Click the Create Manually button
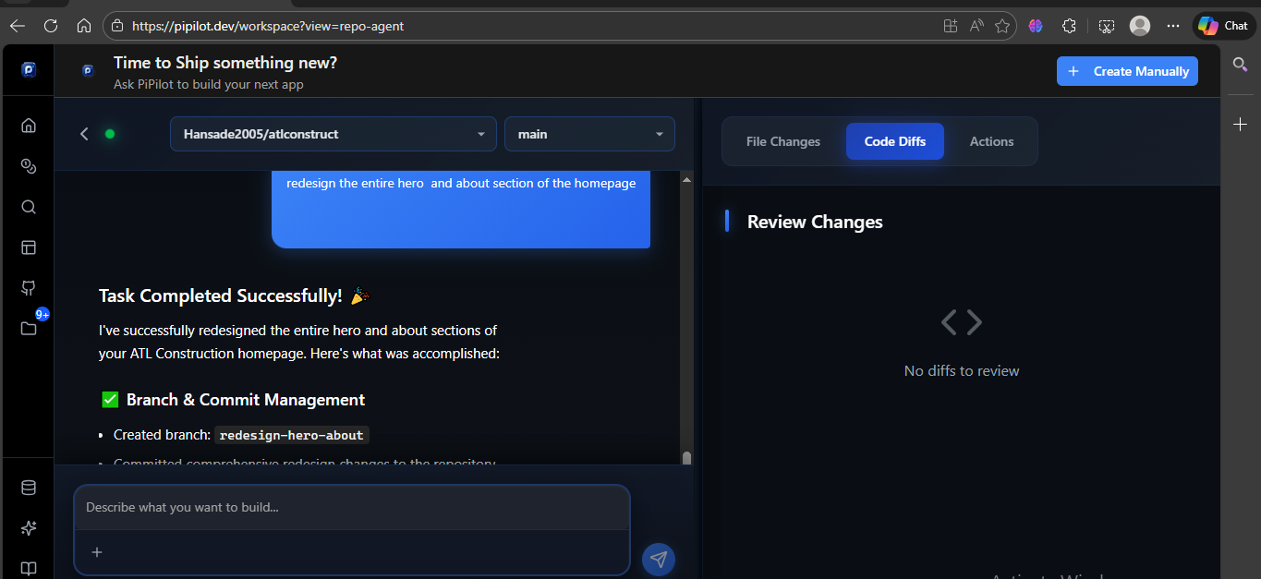 (x=1127, y=70)
